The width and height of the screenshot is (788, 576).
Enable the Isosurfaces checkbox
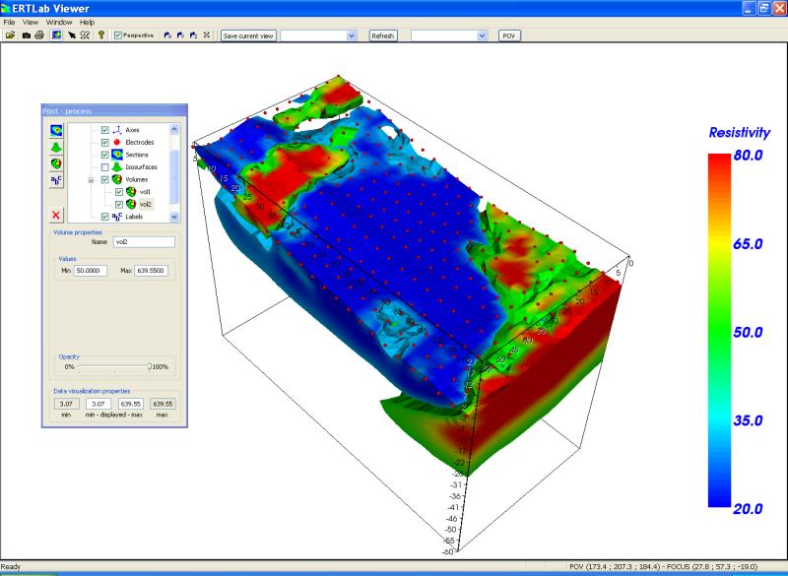pos(105,166)
